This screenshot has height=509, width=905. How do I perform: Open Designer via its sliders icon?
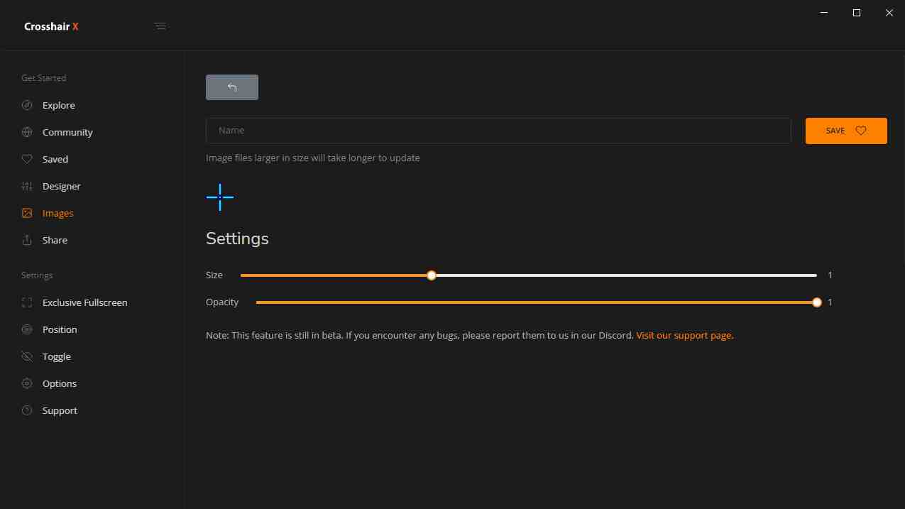27,186
